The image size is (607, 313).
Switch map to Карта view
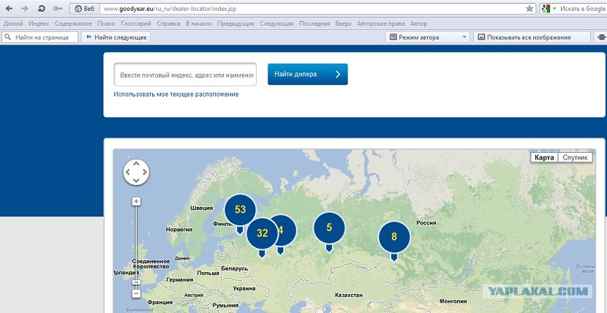click(x=544, y=157)
